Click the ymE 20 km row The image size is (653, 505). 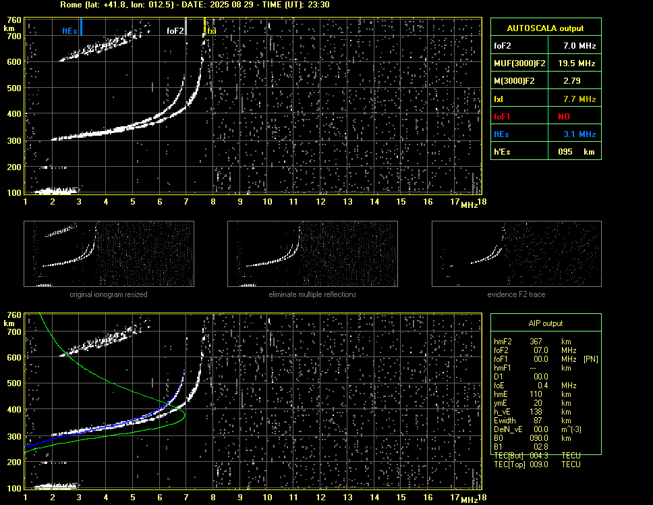pos(532,403)
